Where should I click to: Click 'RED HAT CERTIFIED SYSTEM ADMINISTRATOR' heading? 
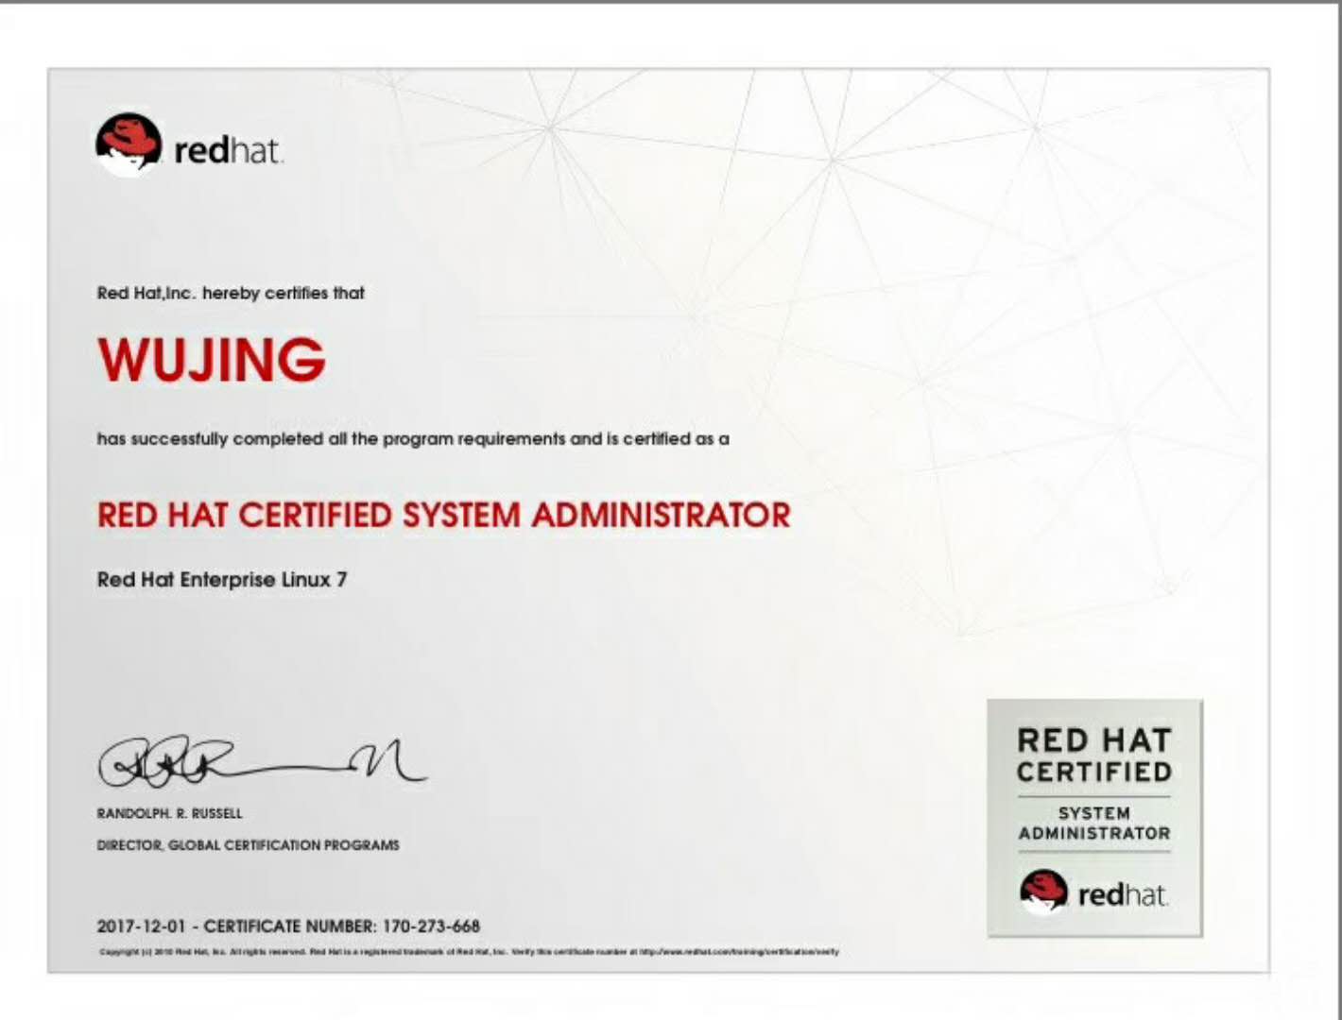click(x=444, y=515)
